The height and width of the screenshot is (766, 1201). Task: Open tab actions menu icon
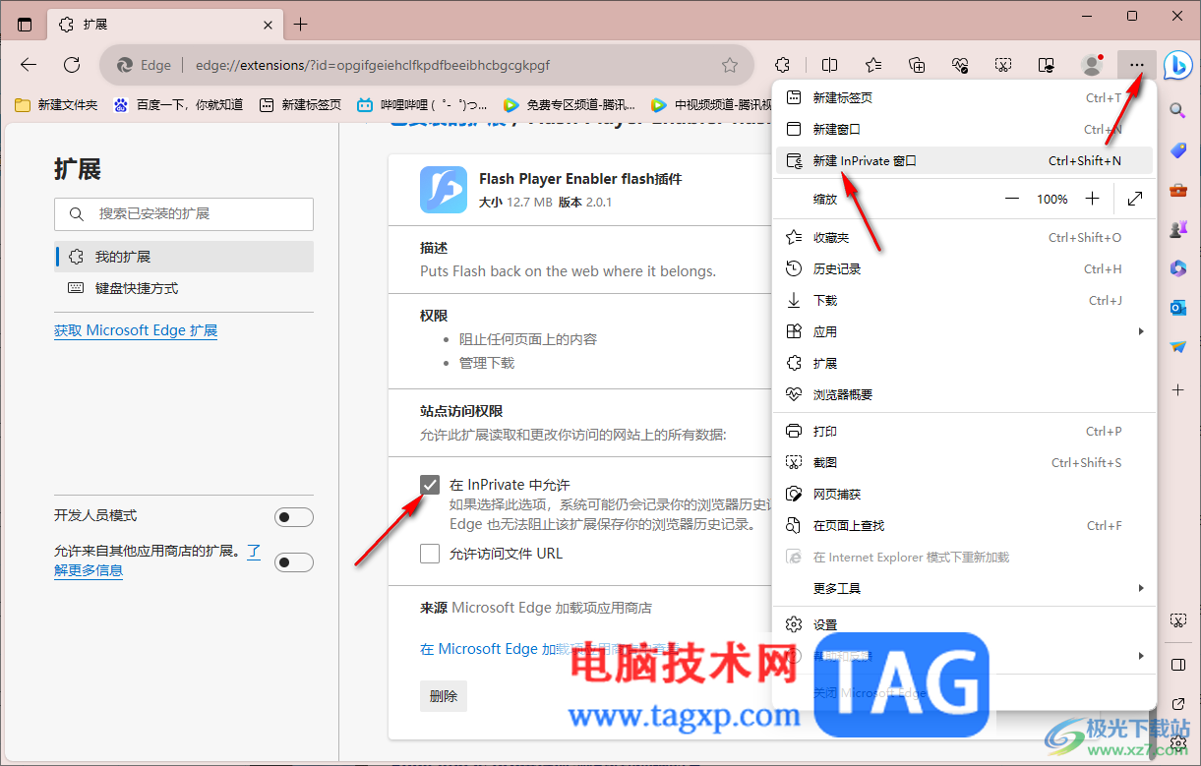(25, 25)
